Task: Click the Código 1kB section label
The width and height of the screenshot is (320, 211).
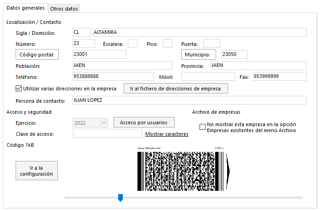Action: coord(20,145)
